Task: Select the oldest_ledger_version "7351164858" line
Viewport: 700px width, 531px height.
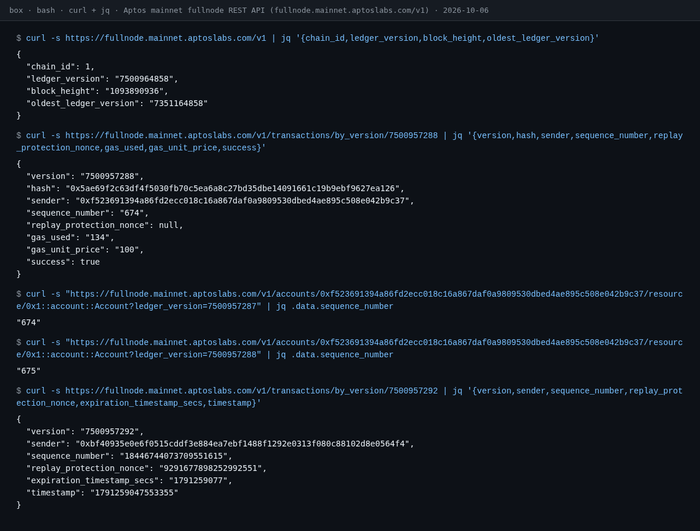Action: pos(117,103)
